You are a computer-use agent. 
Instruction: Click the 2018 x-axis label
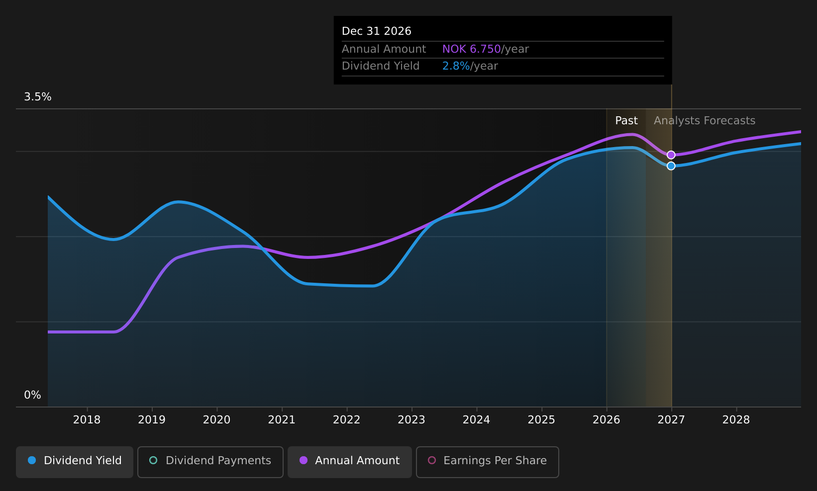pyautogui.click(x=87, y=420)
